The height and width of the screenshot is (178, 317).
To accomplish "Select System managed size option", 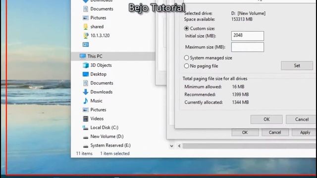I will (186, 58).
